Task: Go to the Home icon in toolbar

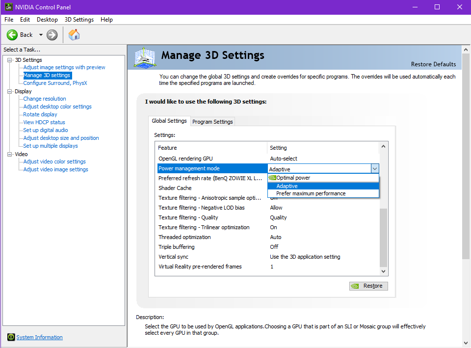Action: coord(74,35)
